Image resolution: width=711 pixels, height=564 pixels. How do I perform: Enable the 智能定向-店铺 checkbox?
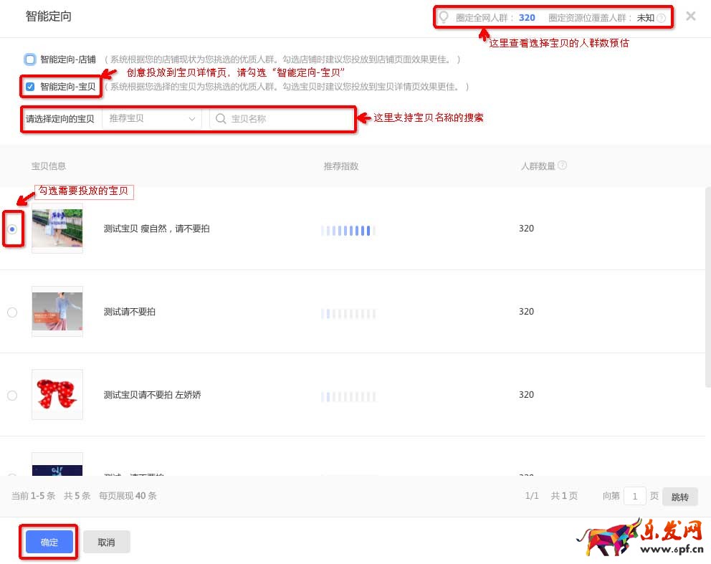pos(30,59)
